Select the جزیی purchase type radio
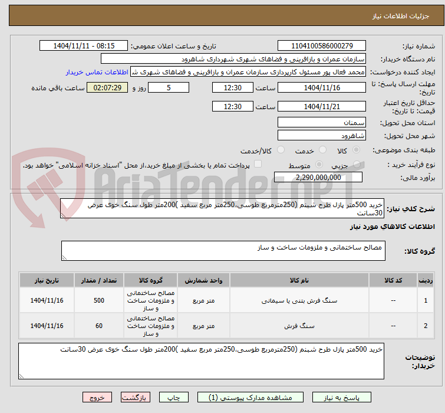 [357, 165]
